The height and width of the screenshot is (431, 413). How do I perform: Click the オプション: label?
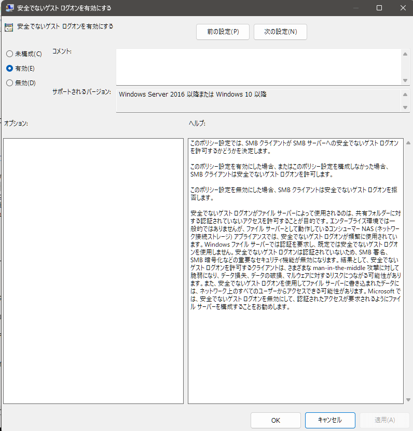click(16, 124)
